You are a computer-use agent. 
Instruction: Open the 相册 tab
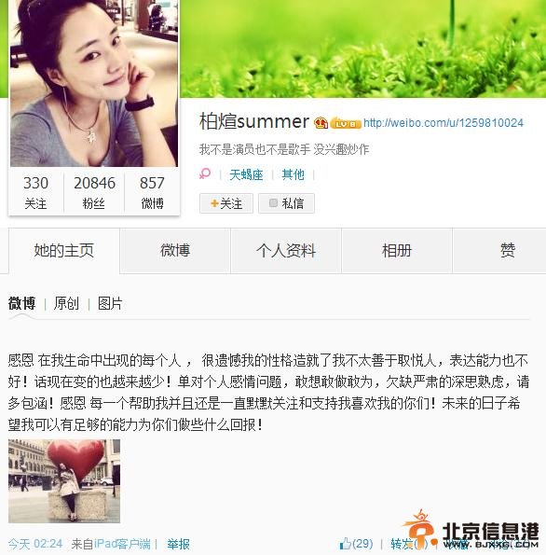coord(397,251)
